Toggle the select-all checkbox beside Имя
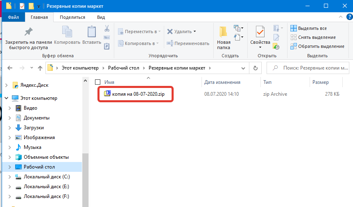The width and height of the screenshot is (353, 207). coord(97,82)
